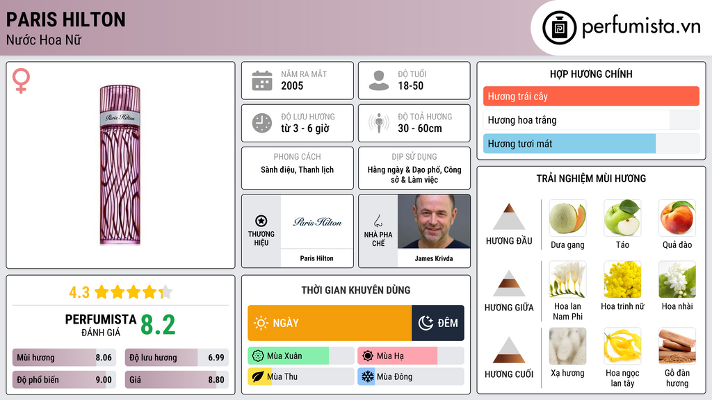Click the sun icon in the Ngày bar
This screenshot has height=400, width=712.
click(261, 323)
